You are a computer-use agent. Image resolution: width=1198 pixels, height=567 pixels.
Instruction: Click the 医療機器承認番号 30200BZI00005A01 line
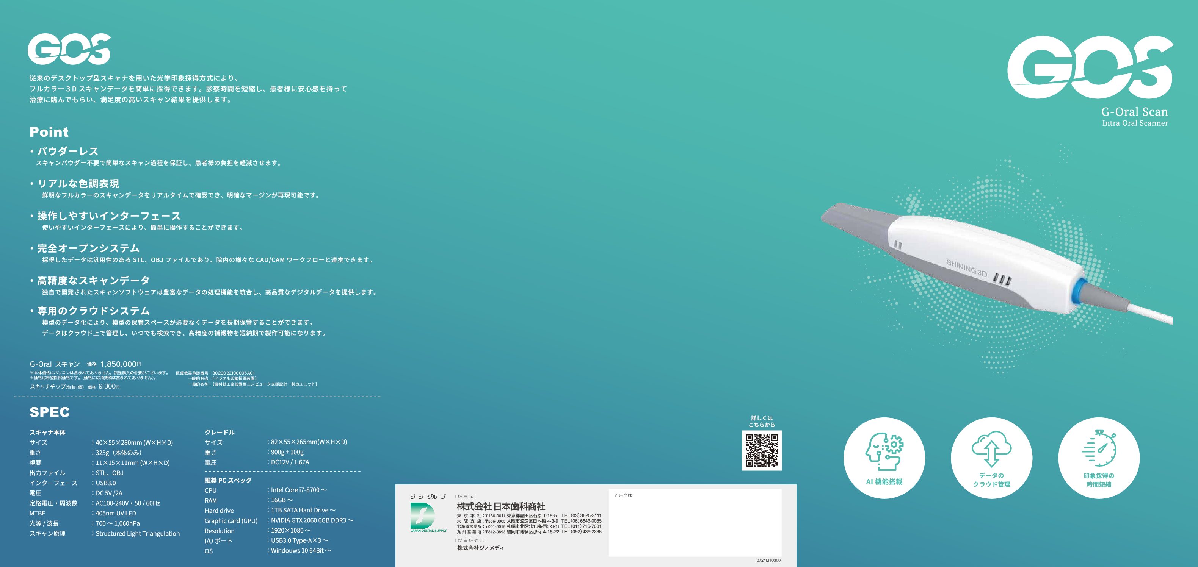point(215,373)
